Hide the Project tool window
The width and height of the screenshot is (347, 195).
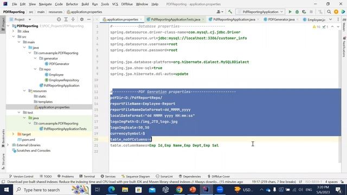[x=89, y=19]
